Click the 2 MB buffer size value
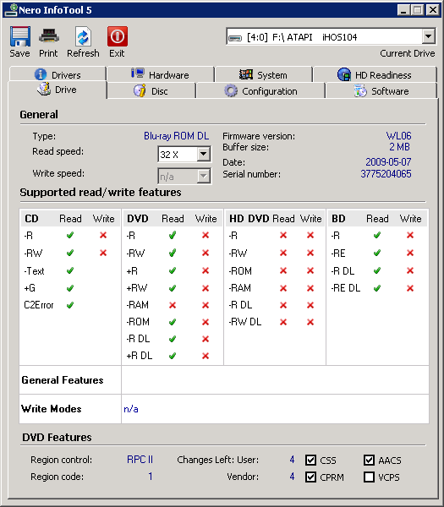 coord(399,147)
